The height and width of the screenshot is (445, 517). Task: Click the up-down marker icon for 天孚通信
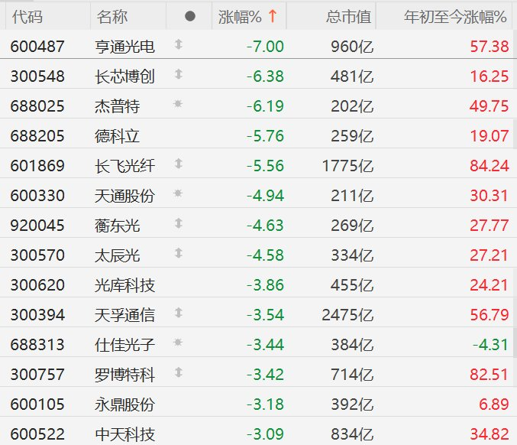(179, 312)
